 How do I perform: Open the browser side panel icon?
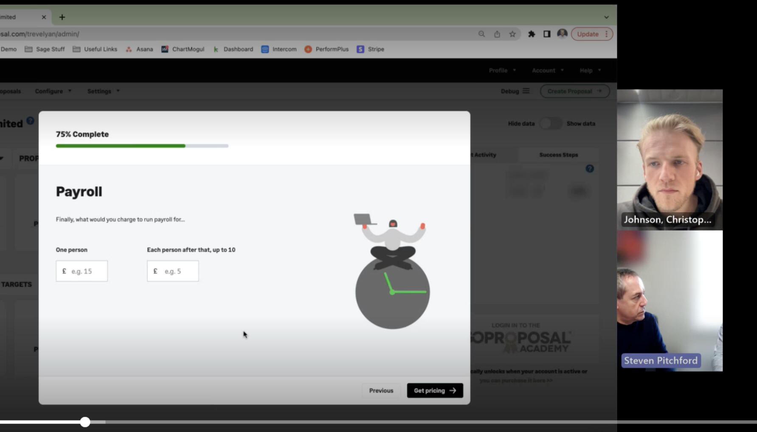pos(547,34)
